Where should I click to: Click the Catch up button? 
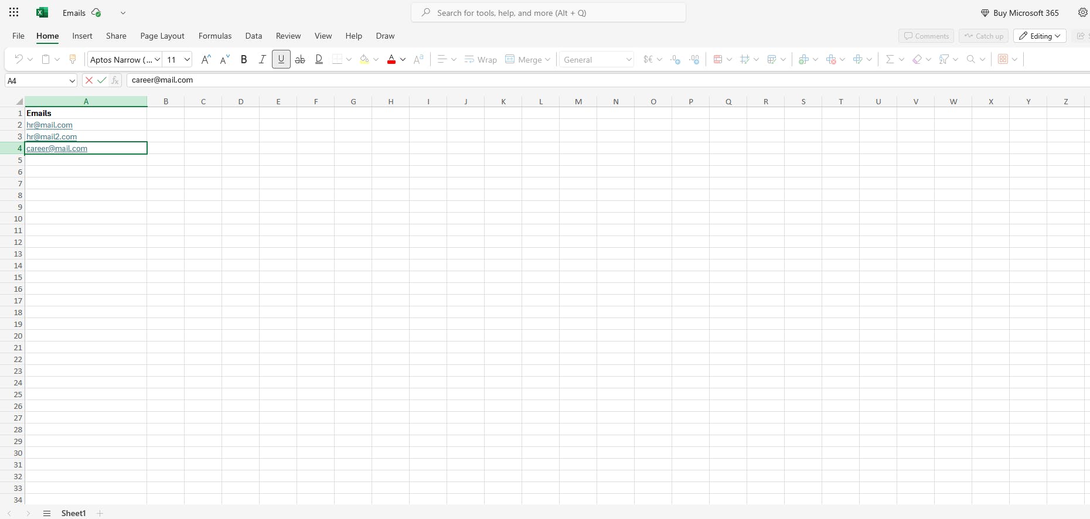pos(984,36)
